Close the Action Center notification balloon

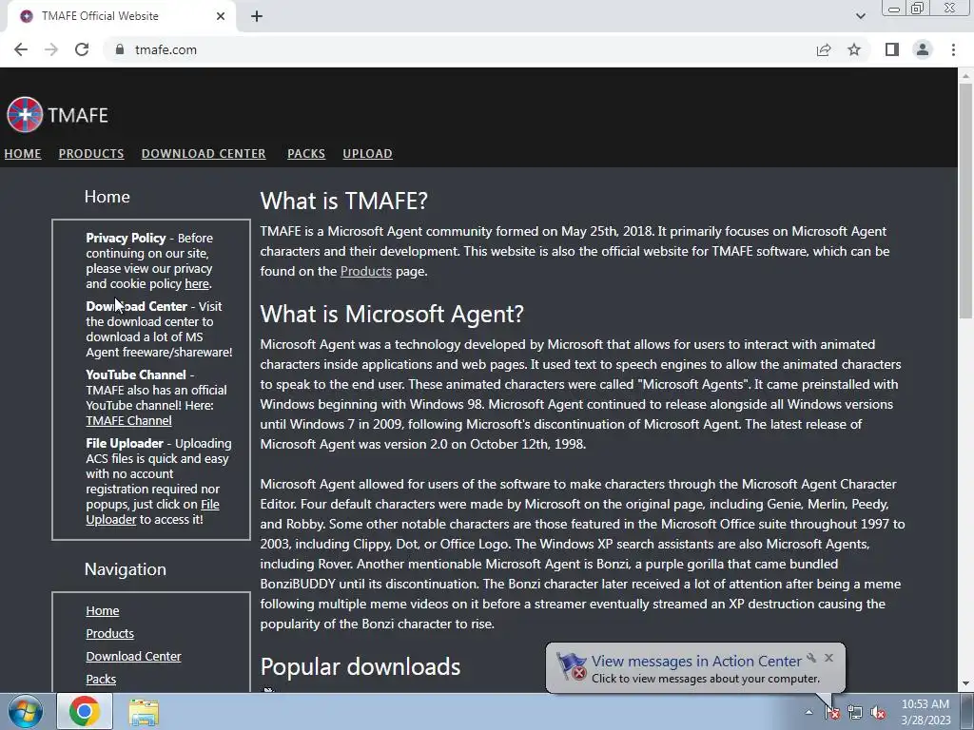[828, 658]
